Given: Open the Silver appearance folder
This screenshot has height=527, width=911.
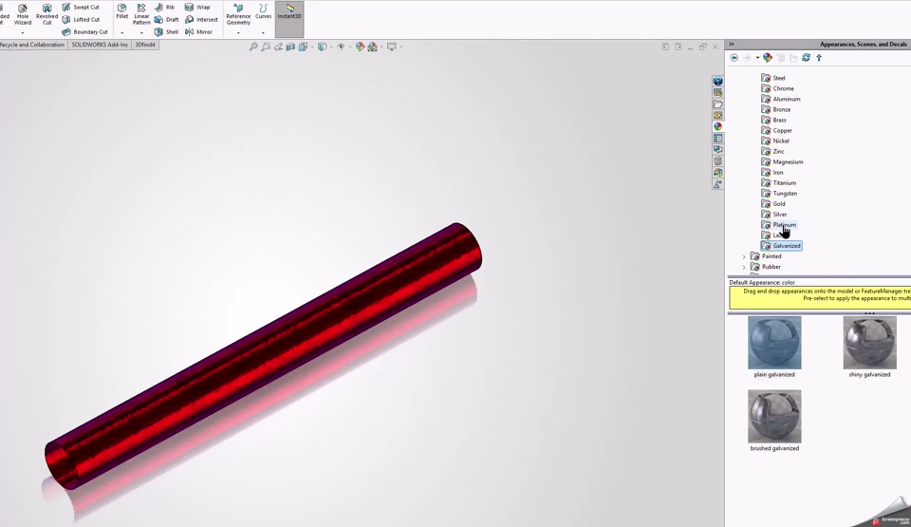Looking at the screenshot, I should (x=774, y=214).
